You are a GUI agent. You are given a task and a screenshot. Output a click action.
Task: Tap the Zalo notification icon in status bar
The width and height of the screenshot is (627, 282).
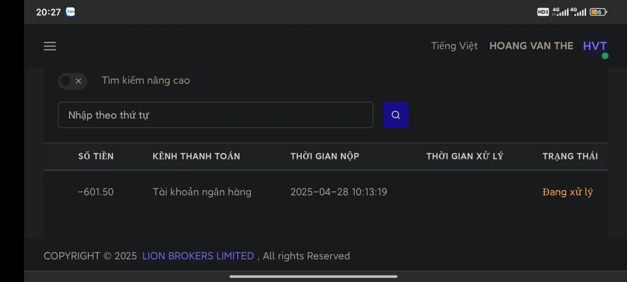(71, 12)
